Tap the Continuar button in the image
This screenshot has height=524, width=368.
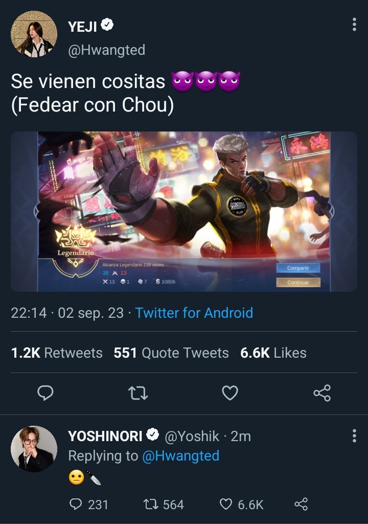coord(298,282)
